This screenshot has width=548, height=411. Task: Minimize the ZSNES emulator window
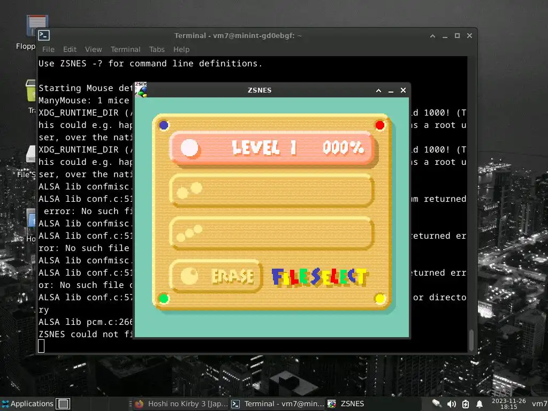[391, 90]
